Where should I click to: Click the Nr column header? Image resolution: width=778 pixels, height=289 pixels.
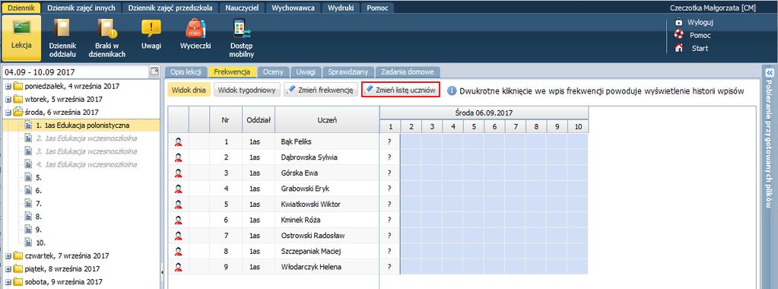coord(226,119)
